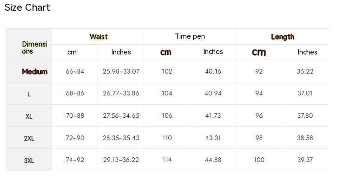This screenshot has width=337, height=182.
Task: Click the 72~90 waist cm cell
Action: click(75, 138)
